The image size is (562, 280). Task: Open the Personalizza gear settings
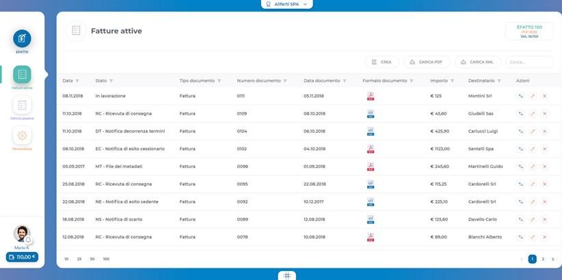click(x=22, y=136)
